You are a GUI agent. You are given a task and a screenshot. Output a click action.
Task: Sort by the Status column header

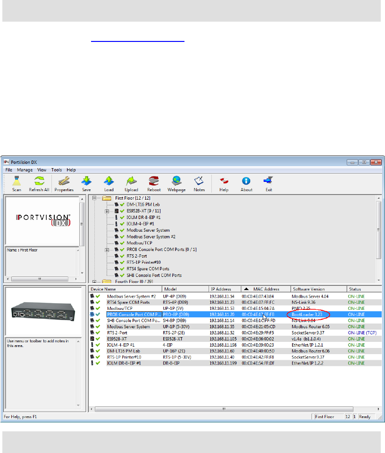click(x=364, y=289)
